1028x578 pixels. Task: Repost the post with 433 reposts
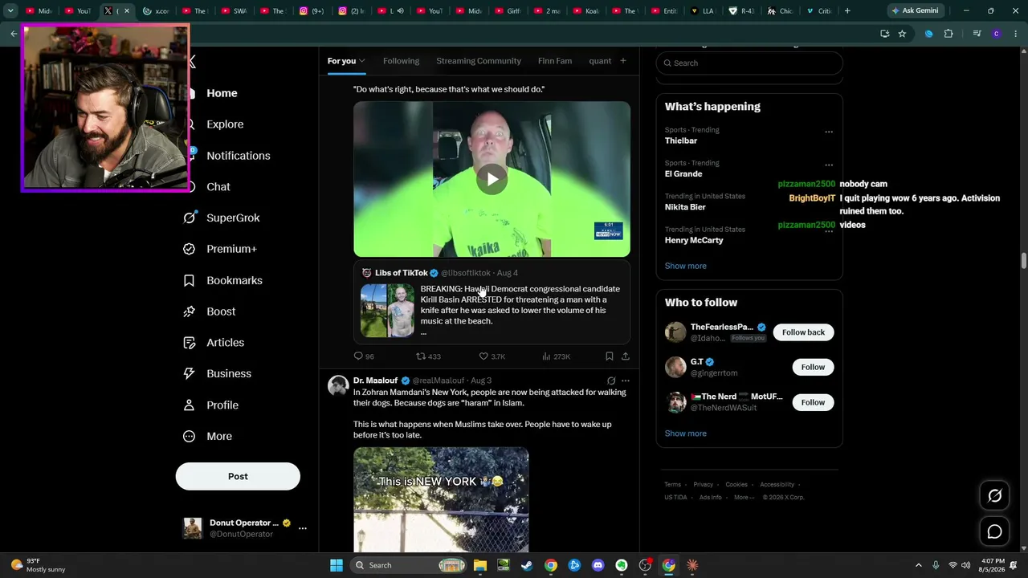[x=421, y=356]
